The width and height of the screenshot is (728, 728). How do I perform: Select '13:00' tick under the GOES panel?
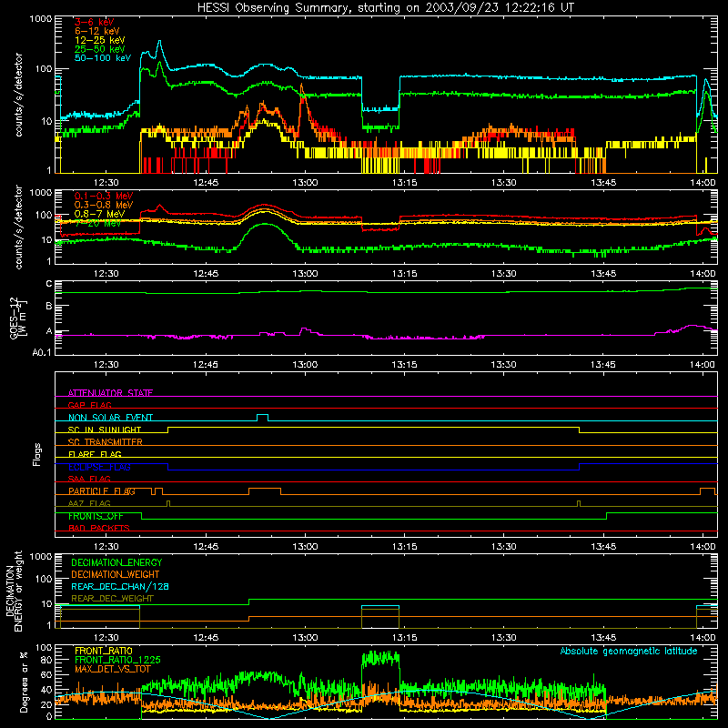305,365
